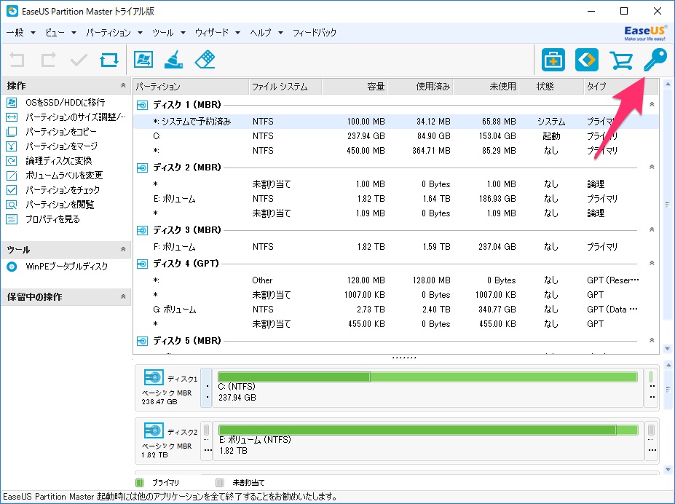675x504 pixels.
Task: Open the ビュー menu
Action: pyautogui.click(x=60, y=33)
